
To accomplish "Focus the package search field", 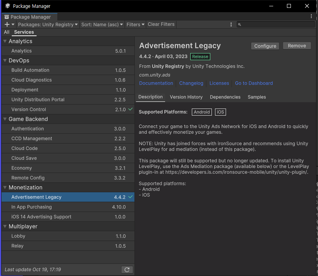I will (x=276, y=24).
